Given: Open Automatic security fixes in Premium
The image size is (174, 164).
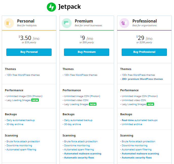Looking at the screenshot, I should (79, 158).
